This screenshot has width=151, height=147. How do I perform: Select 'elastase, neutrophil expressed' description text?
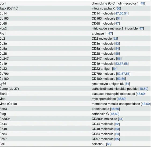point(113,94)
